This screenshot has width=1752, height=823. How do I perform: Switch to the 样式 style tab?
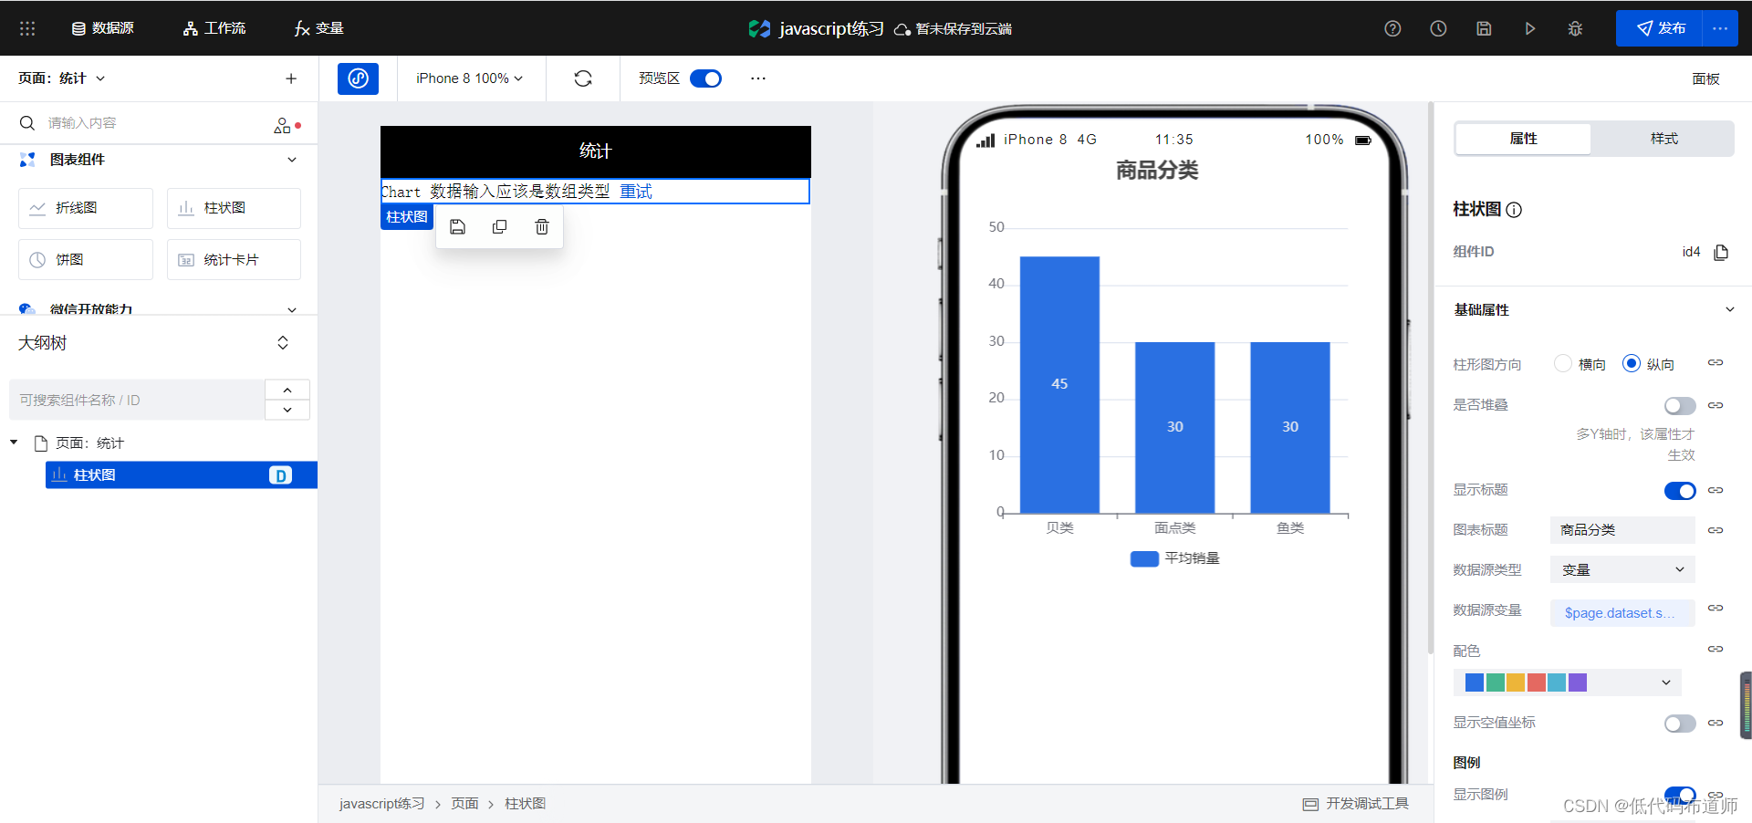[1663, 139]
